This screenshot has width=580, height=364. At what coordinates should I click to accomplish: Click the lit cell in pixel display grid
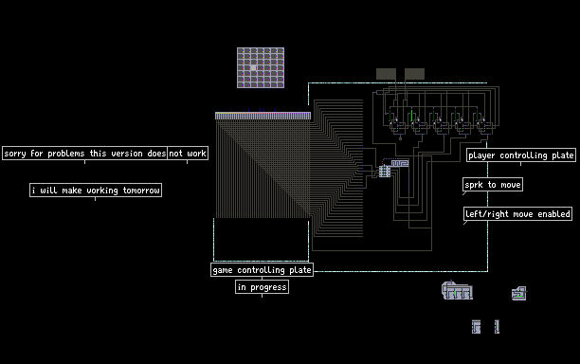pyautogui.click(x=253, y=67)
